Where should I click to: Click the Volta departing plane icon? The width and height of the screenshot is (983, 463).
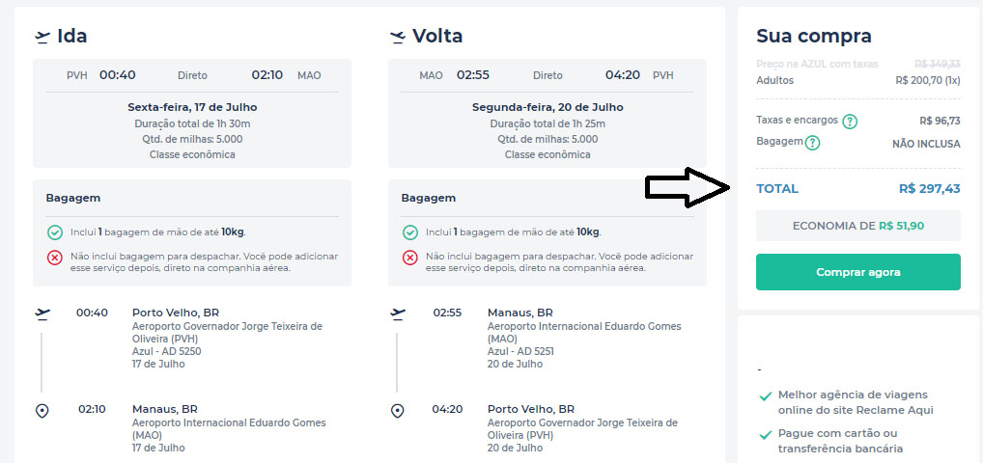397,37
